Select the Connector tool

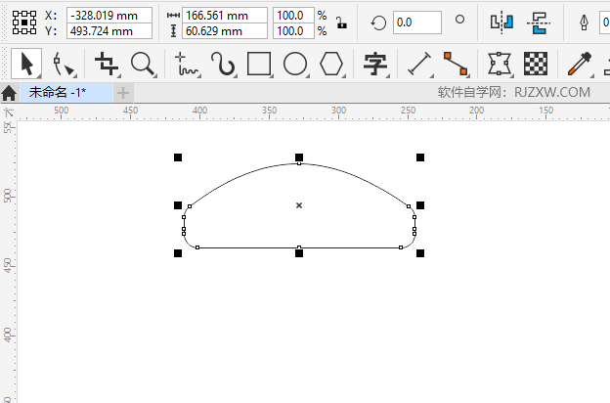pos(456,64)
